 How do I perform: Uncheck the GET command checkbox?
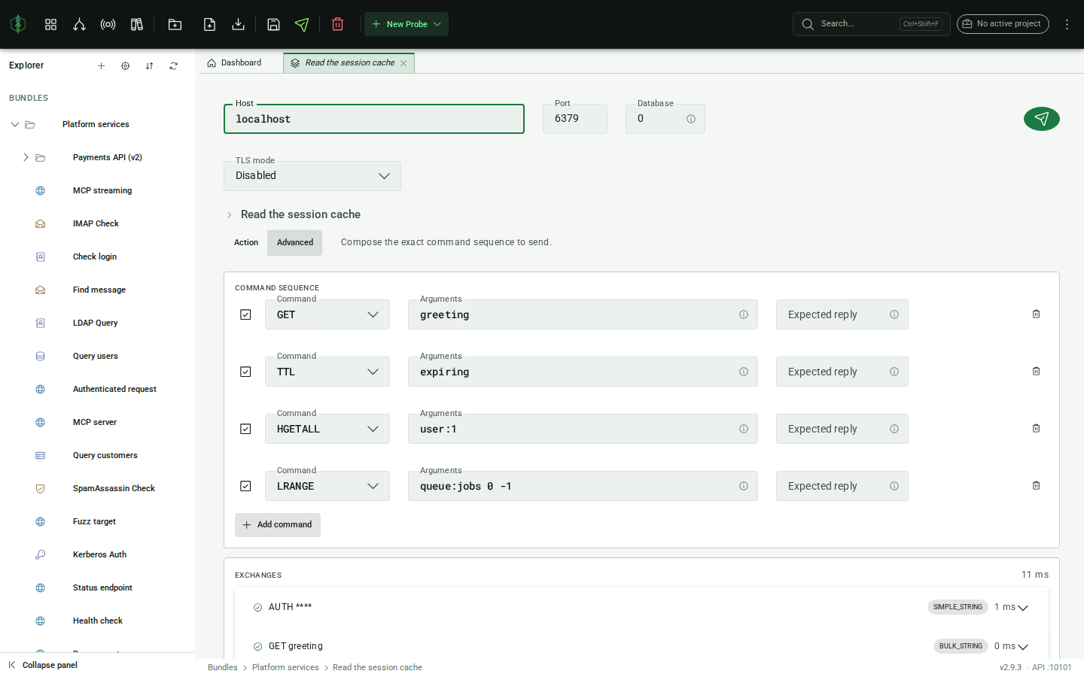(245, 314)
